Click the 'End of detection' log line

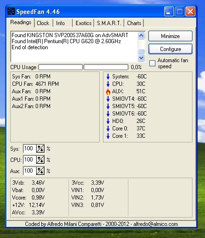30,47
